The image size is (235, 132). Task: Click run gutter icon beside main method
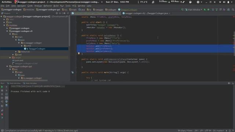[73, 72]
